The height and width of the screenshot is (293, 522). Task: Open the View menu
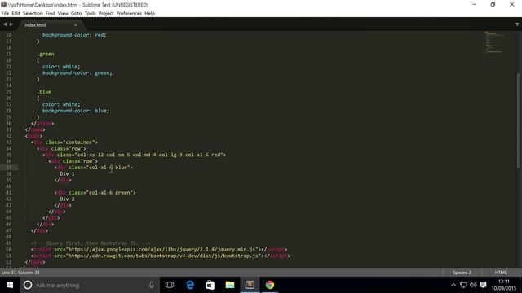63,14
